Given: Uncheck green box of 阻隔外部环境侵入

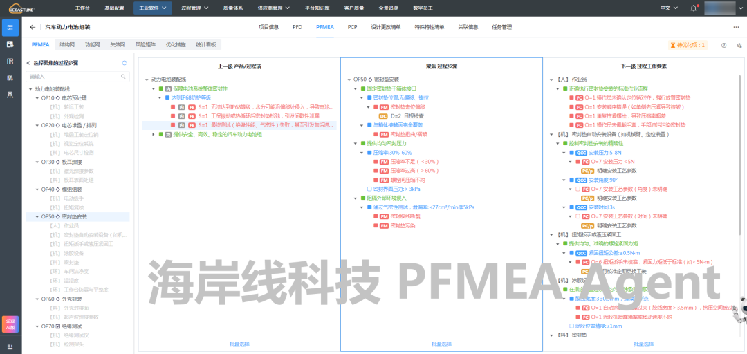Looking at the screenshot, I should point(363,198).
